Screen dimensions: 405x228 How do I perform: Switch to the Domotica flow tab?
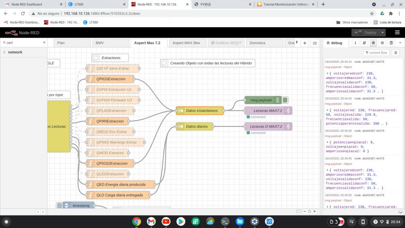point(264,43)
